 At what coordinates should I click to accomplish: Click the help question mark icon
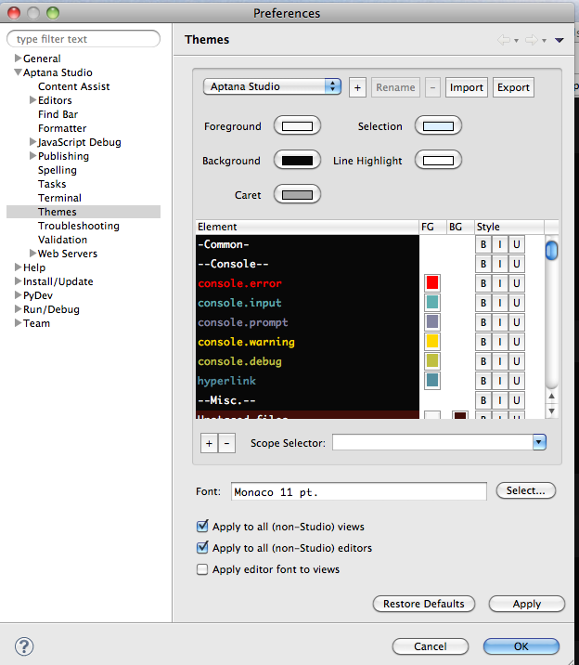(24, 646)
